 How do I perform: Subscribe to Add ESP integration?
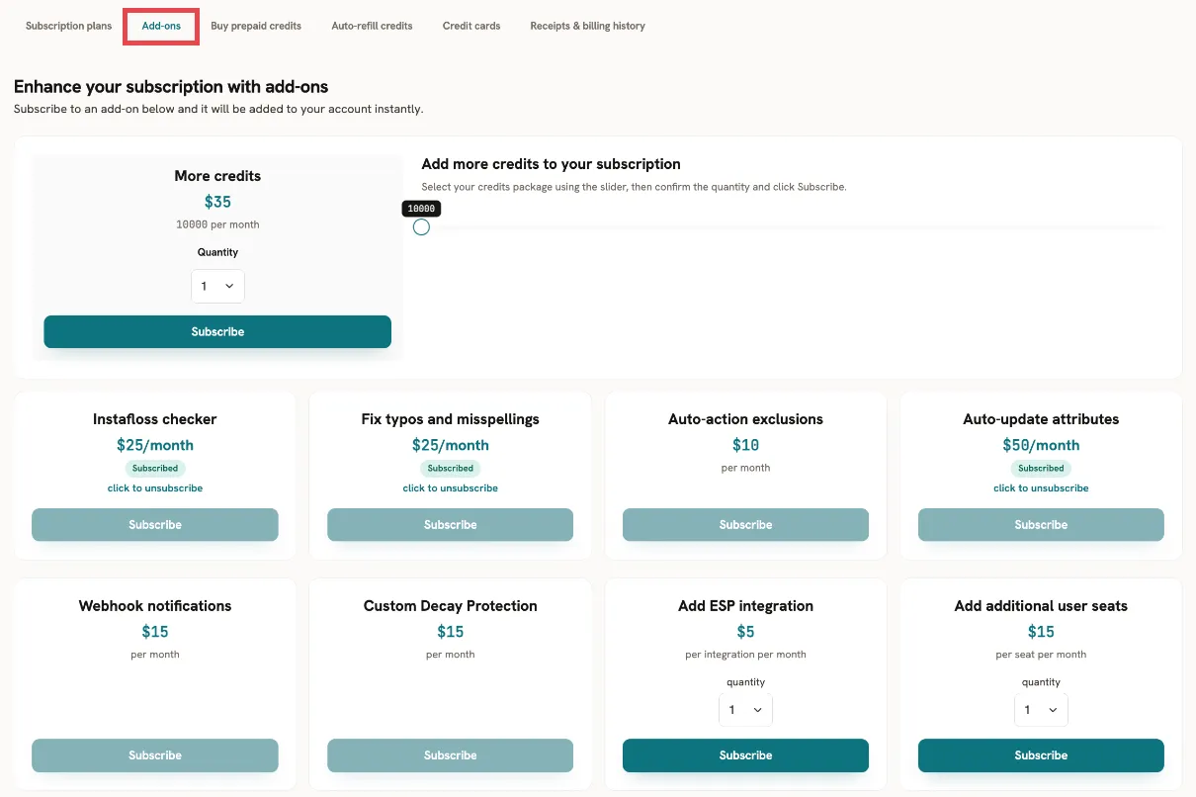pyautogui.click(x=745, y=755)
